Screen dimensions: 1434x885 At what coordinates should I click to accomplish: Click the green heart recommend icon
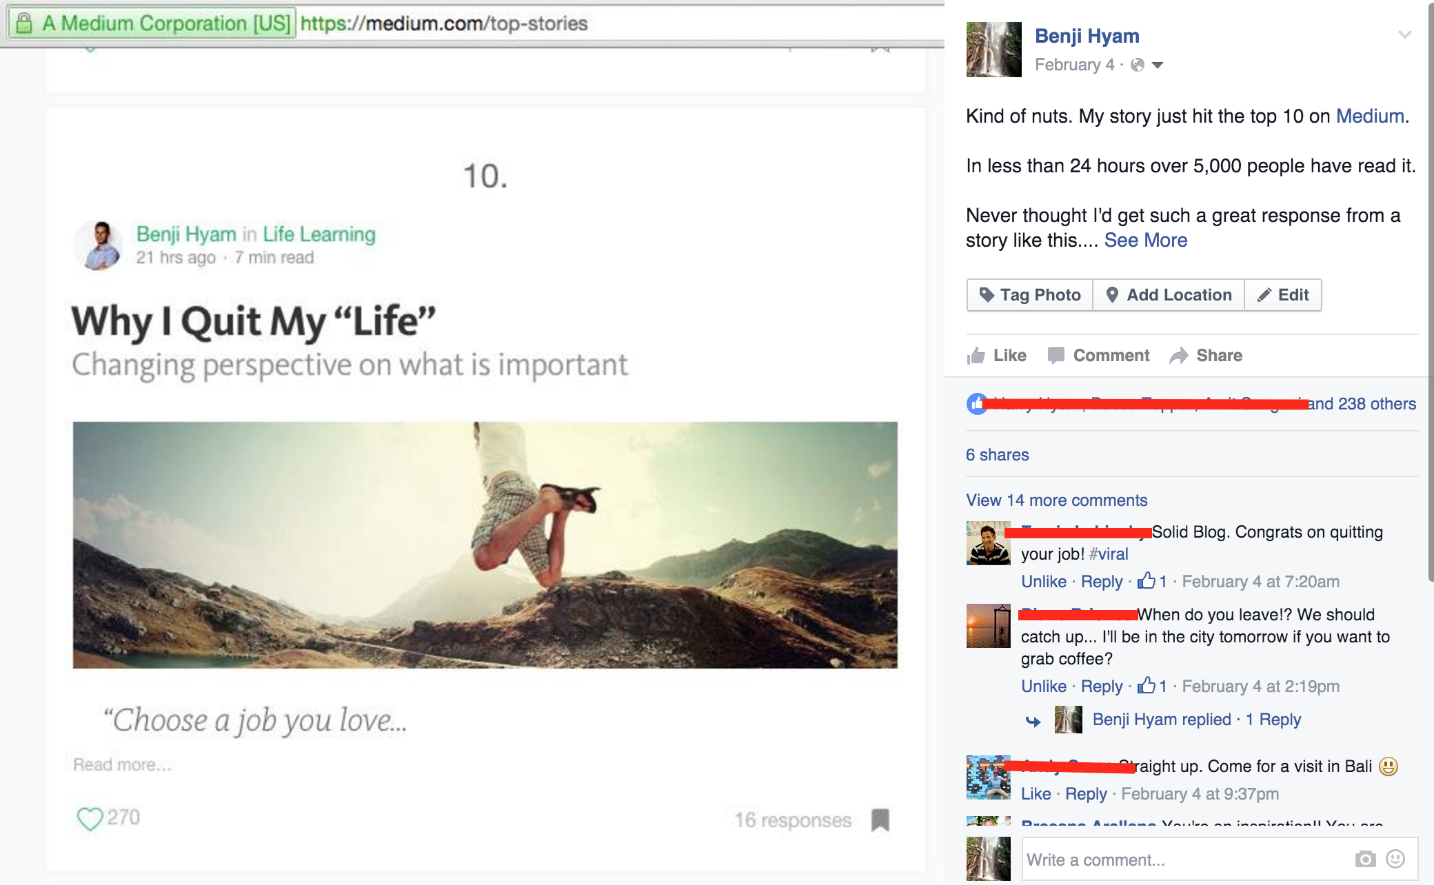pyautogui.click(x=90, y=819)
